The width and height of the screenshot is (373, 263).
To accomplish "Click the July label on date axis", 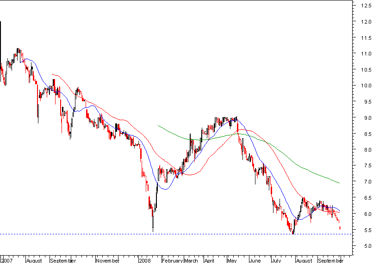I will pos(276,261).
